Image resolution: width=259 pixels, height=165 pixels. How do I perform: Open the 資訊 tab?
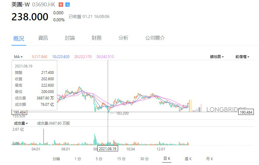pyautogui.click(x=43, y=38)
